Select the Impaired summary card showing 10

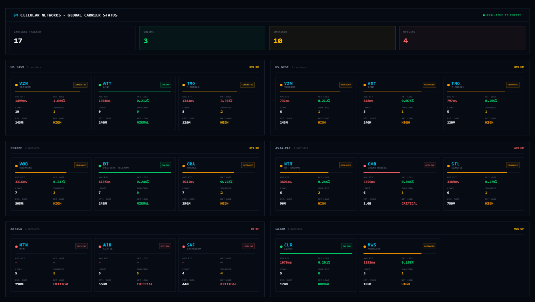[x=332, y=38]
